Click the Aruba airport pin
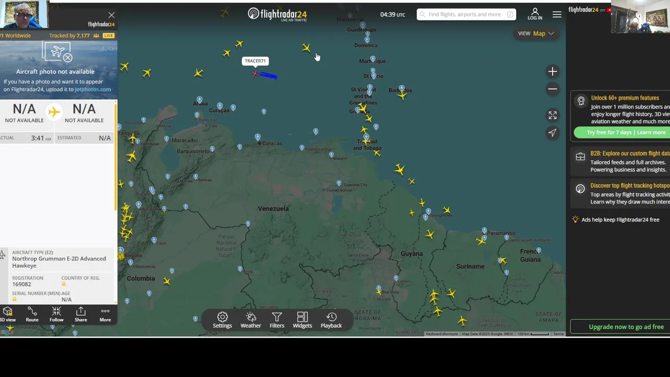 tap(199, 99)
